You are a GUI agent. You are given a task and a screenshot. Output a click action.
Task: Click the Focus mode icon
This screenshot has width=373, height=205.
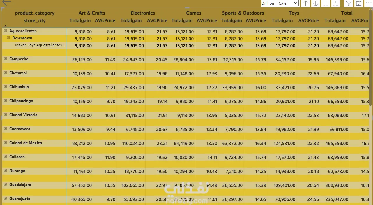tap(359, 3)
